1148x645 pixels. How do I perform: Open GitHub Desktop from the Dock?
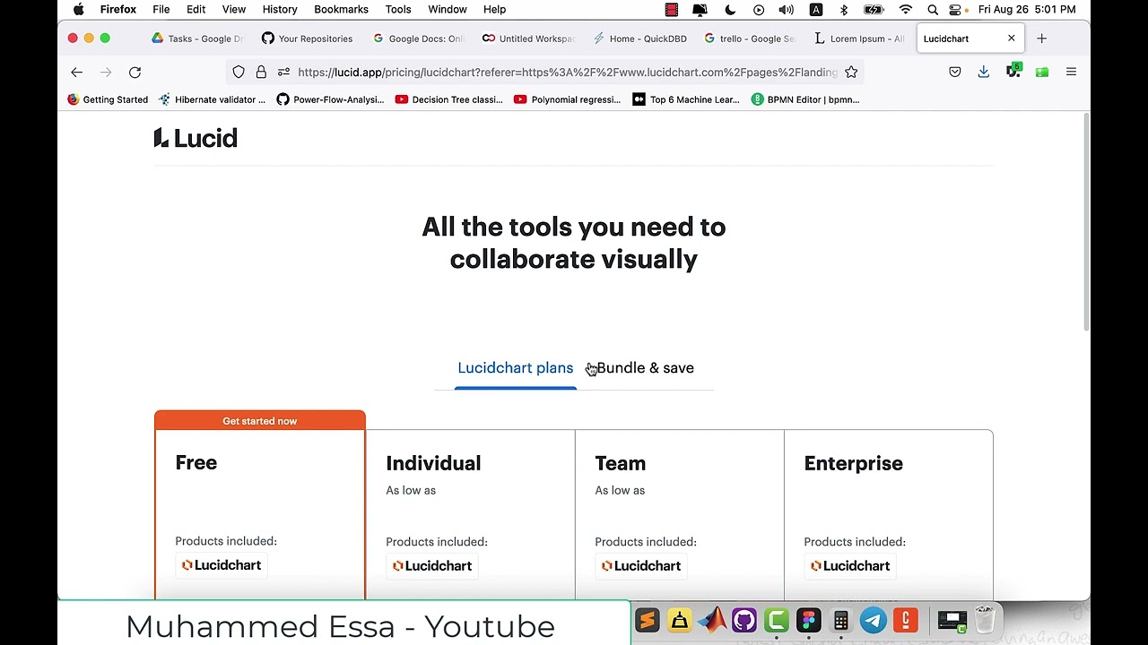coord(744,620)
